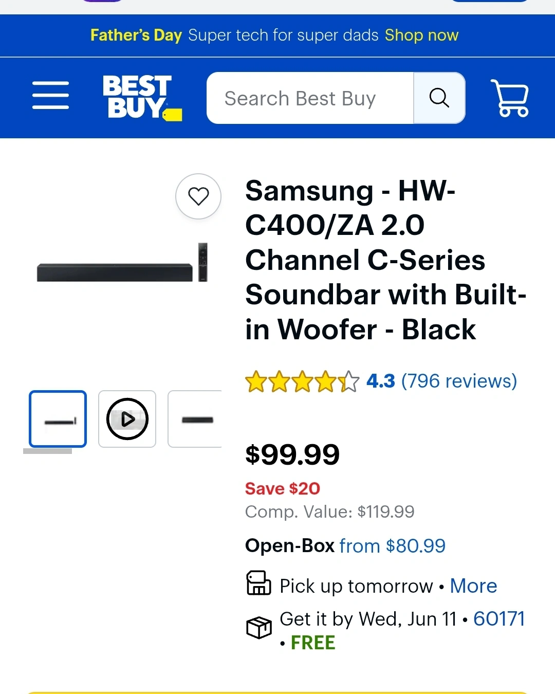Screen dimensions: 555x694
Task: Change the 60171 delivery ZIP code
Action: point(499,618)
